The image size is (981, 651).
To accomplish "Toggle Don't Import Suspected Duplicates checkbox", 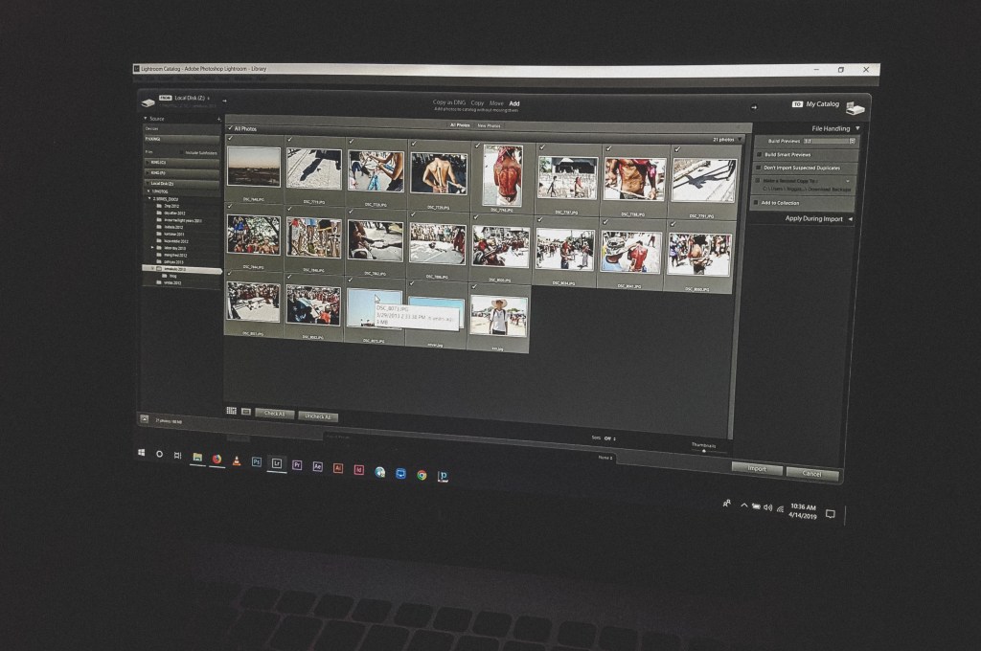I will click(759, 167).
